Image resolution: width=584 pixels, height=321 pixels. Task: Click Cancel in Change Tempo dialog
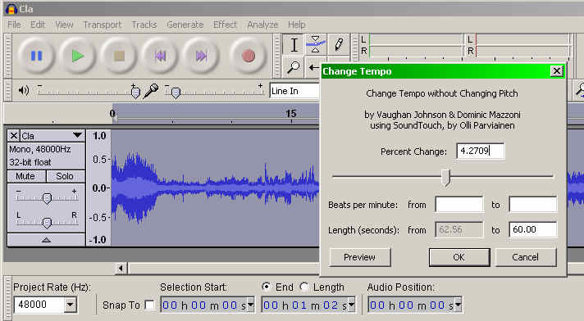(526, 257)
